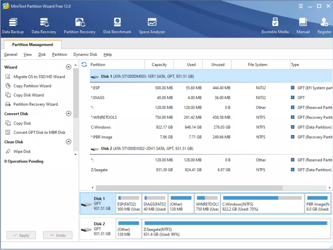Click the sidebar scroll-up arrow

[x=76, y=65]
